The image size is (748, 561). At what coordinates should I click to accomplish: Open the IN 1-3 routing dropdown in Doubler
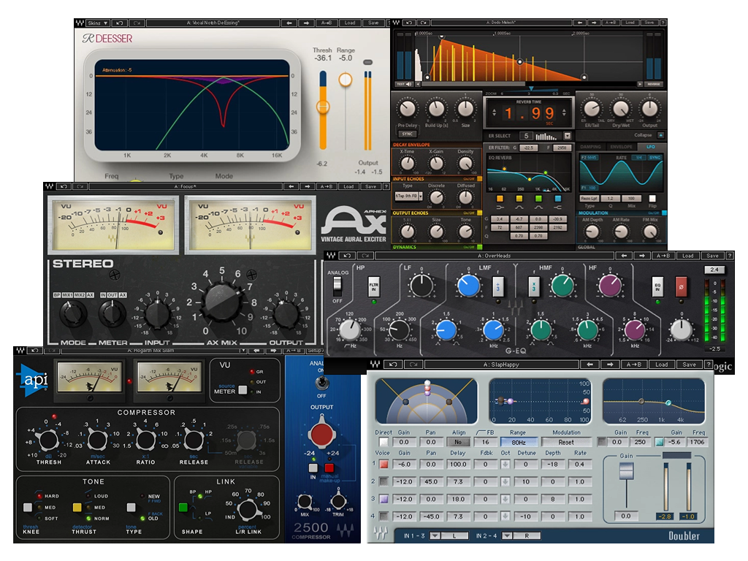coord(435,535)
